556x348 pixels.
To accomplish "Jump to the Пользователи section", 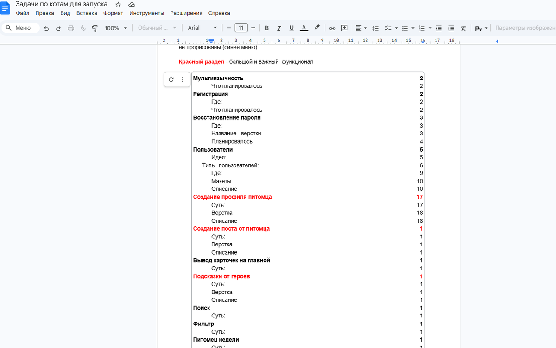I will tap(213, 150).
